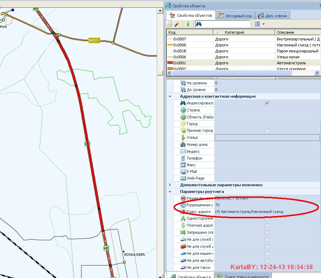The image size is (321, 278).
Task: Click the magic wand toolbar icon
Action: click(177, 24)
